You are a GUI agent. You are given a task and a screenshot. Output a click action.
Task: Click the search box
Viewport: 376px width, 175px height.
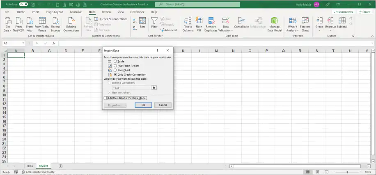197,5
